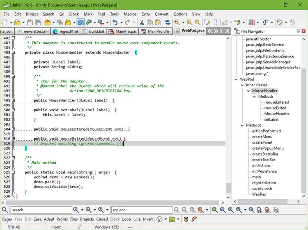Click the Open file folder icon
The width and height of the screenshot is (308, 230).
coord(17,23)
